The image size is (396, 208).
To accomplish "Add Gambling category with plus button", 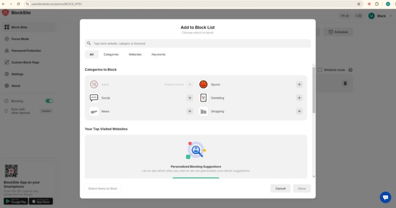I will 299,98.
